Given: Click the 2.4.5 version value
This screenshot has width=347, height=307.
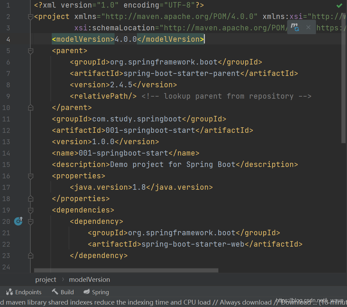Looking at the screenshot, I should click(121, 85).
